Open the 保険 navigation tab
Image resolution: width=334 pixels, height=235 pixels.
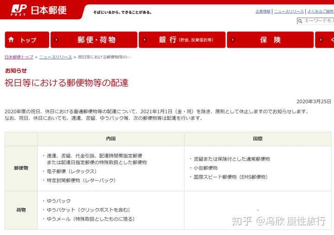tap(270, 40)
